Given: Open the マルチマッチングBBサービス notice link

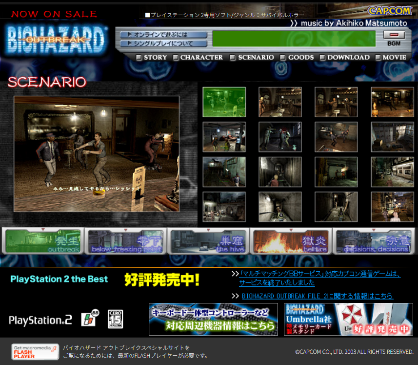Looking at the screenshot, I should click(x=319, y=278).
